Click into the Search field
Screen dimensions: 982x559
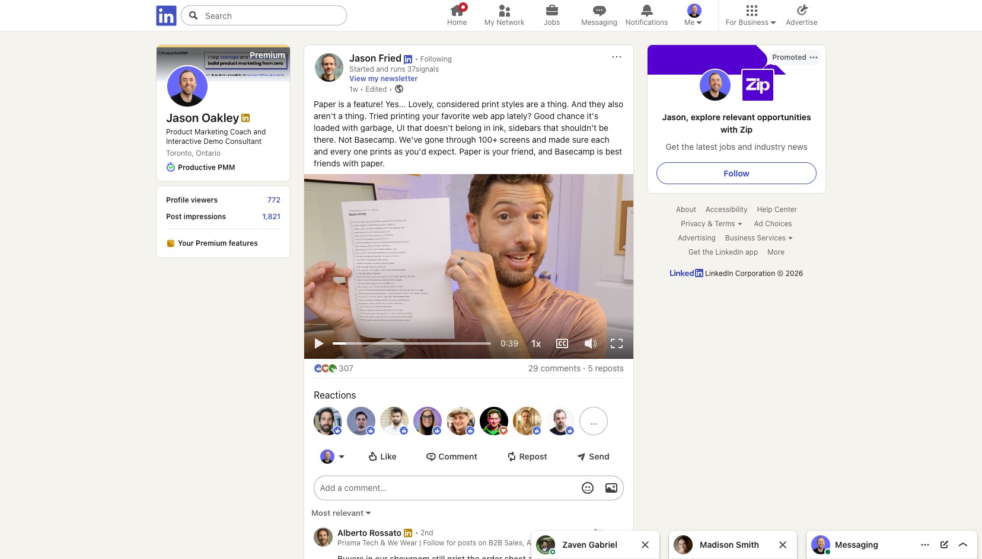tap(264, 15)
